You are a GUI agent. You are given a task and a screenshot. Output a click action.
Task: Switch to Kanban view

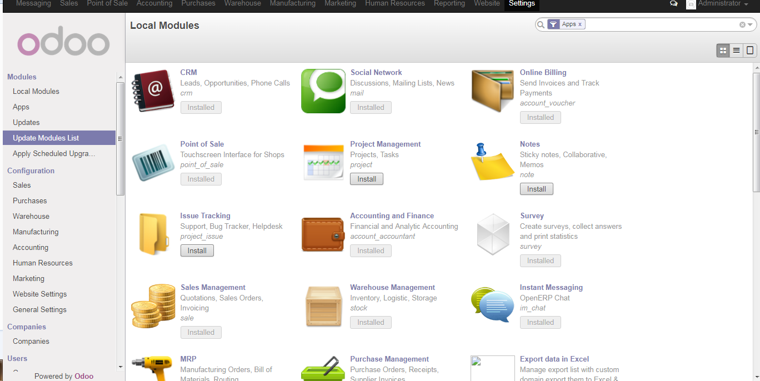click(x=723, y=51)
